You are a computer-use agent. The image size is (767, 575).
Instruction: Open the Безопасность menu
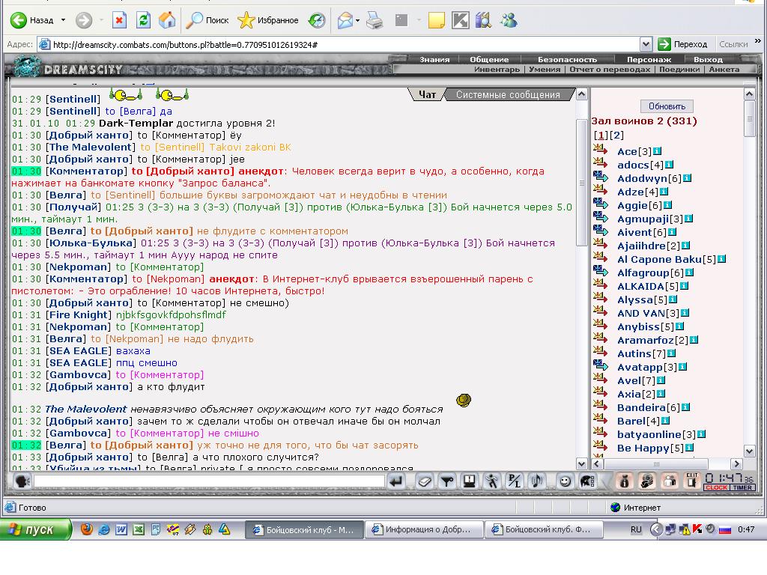(568, 59)
